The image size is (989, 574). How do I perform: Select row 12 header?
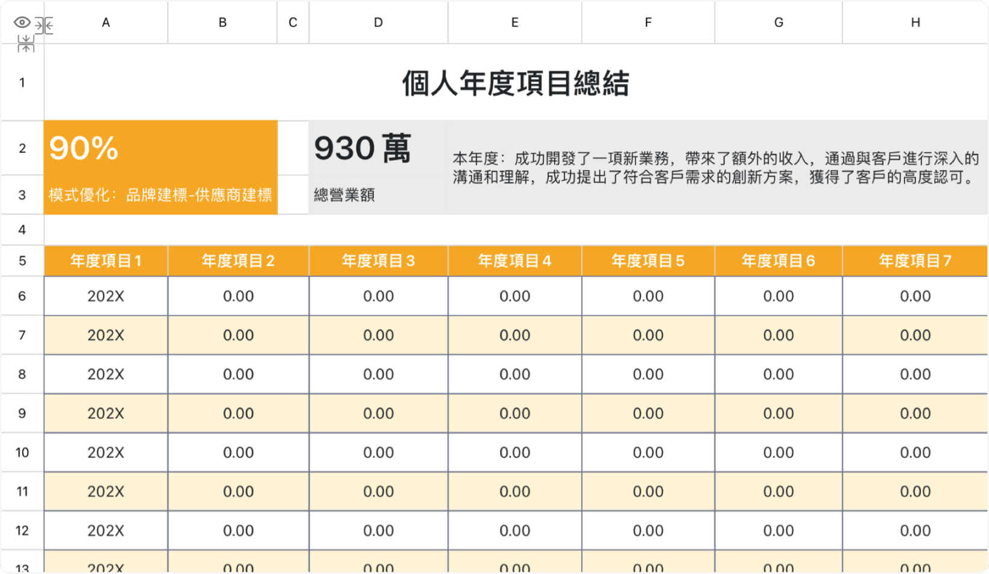pos(22,531)
